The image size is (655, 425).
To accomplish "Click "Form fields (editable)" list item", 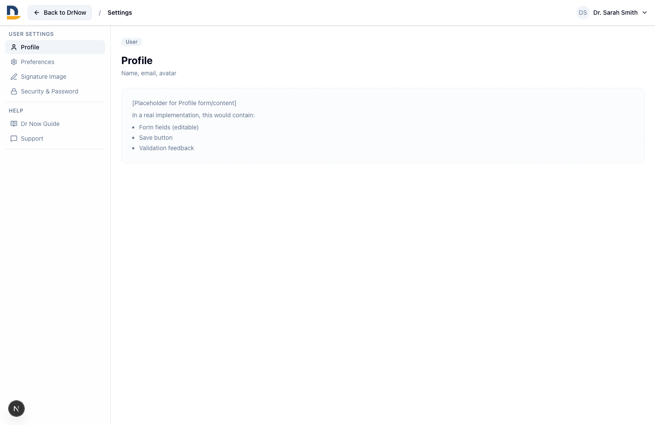I will [x=169, y=127].
